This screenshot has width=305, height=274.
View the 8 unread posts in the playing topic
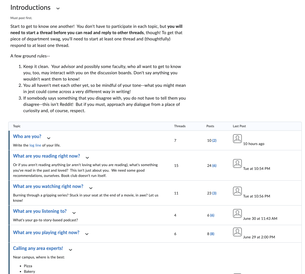coord(212,234)
